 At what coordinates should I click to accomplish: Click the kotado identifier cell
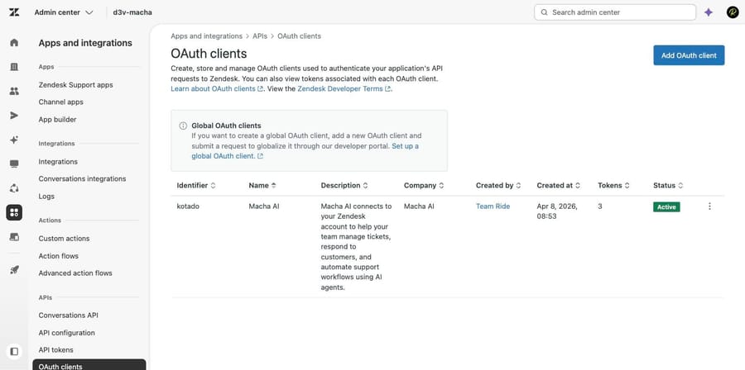pyautogui.click(x=188, y=206)
